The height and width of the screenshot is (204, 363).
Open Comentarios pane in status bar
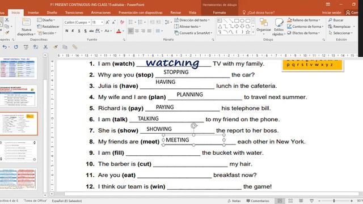[x=258, y=201]
